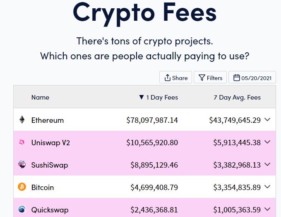Expand the Bitcoin row chevron
This screenshot has width=281, height=217.
point(267,187)
